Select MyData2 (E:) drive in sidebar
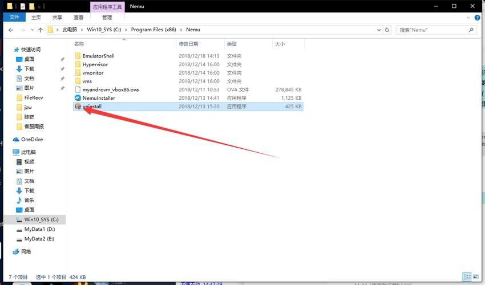The width and height of the screenshot is (485, 285). (x=39, y=239)
